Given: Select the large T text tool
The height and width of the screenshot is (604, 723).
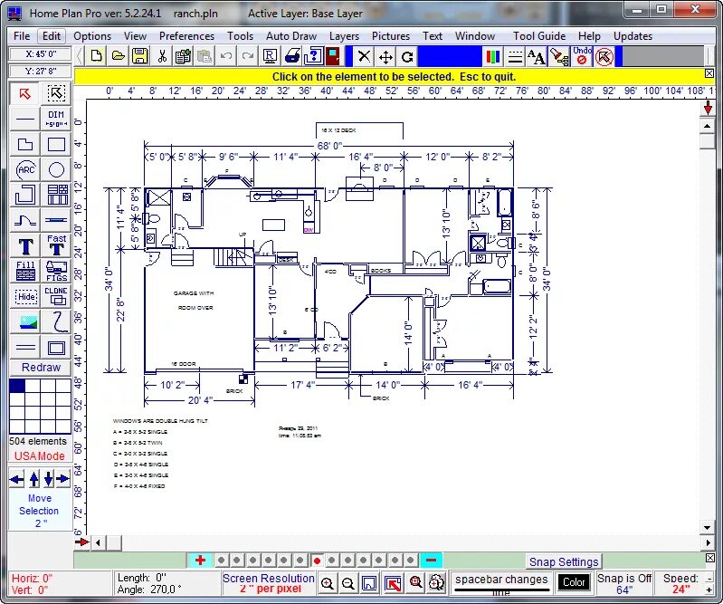Looking at the screenshot, I should (x=25, y=246).
